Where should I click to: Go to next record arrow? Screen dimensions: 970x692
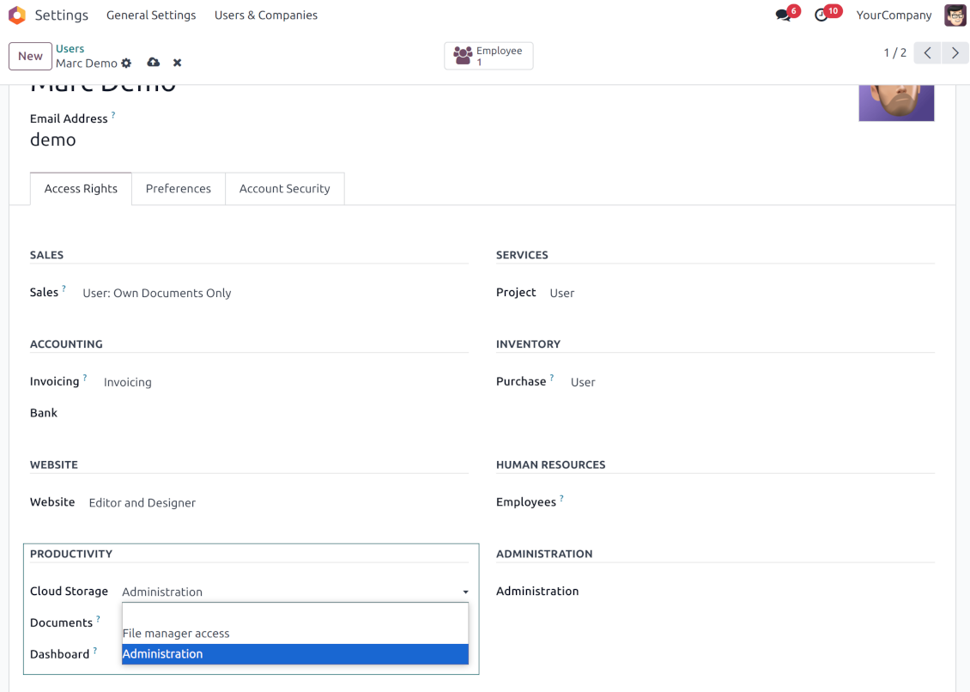(955, 53)
